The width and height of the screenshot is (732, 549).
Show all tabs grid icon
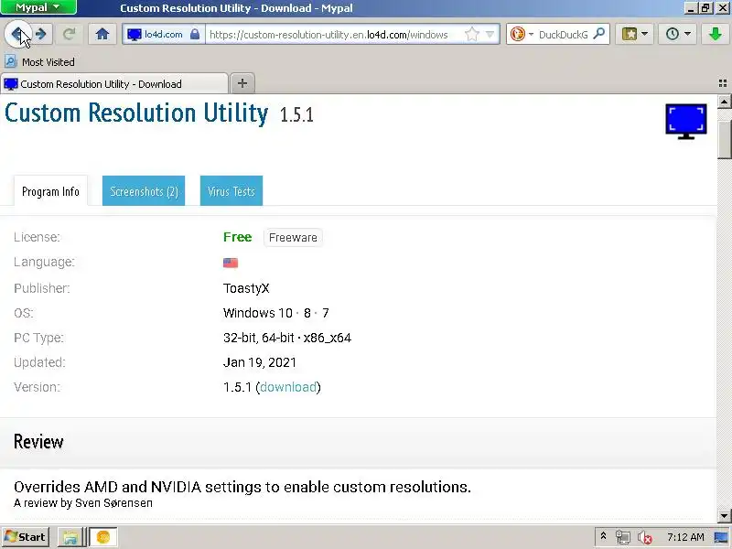[x=723, y=83]
